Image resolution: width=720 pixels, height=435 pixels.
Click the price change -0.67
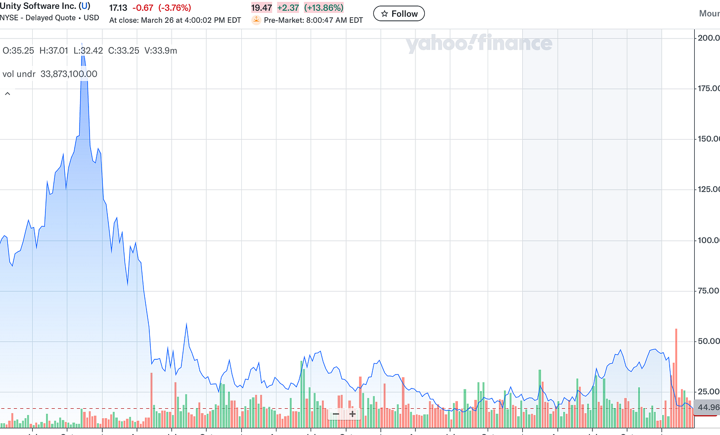143,8
